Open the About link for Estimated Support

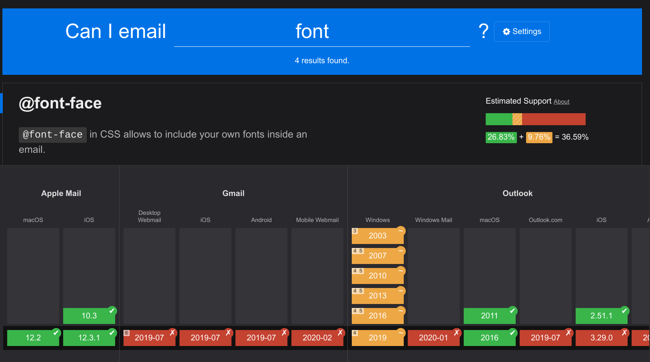tap(561, 102)
